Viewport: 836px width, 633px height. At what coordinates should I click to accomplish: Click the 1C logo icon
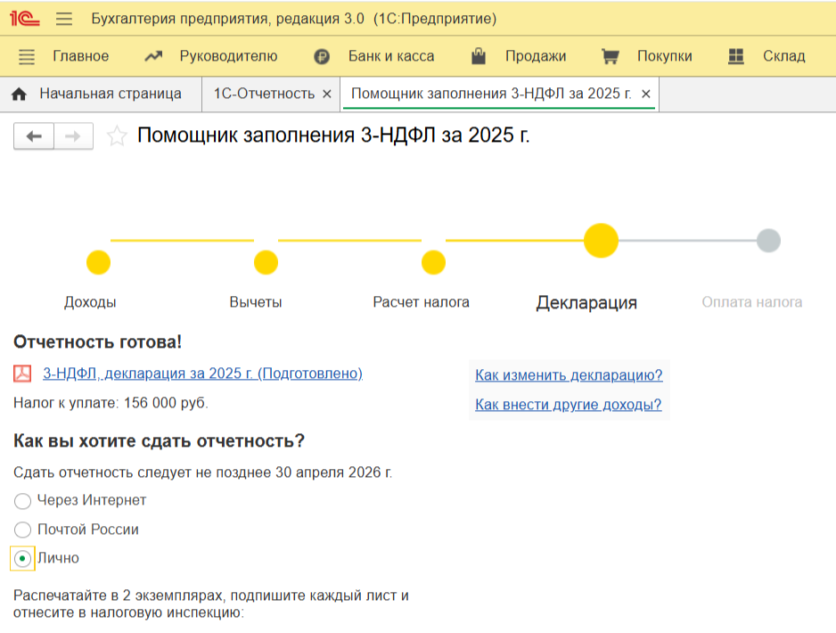[x=24, y=19]
